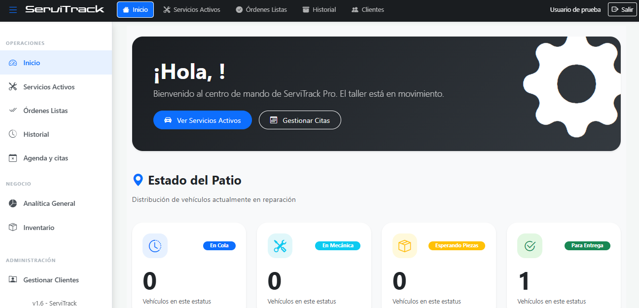The width and height of the screenshot is (639, 308).
Task: Click the green checkmark in the Para Entrega card
Action: tap(530, 245)
